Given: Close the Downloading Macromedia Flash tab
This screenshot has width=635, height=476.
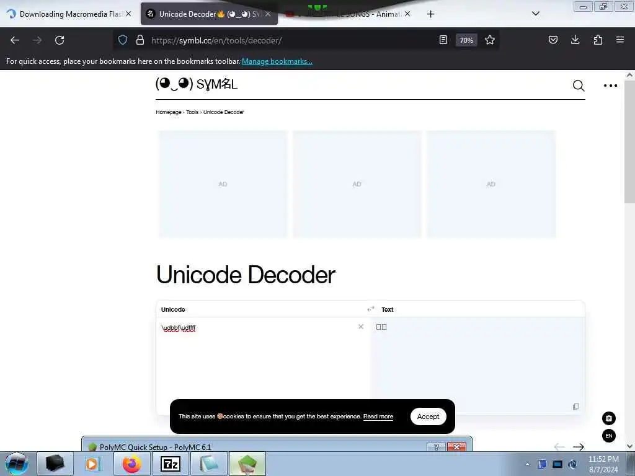Looking at the screenshot, I should click(128, 14).
